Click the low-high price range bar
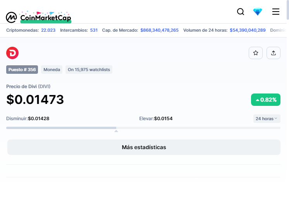 coord(143,128)
